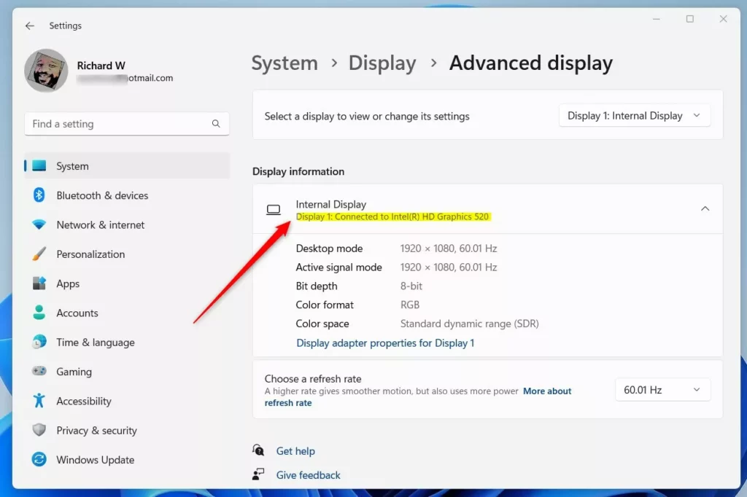Open More about refresh rate link
This screenshot has height=497, width=747.
click(x=418, y=397)
